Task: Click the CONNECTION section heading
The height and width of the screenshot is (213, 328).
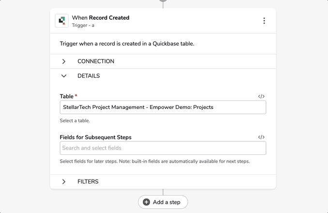Action: pyautogui.click(x=96, y=61)
